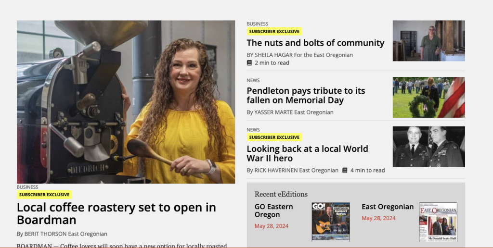
Task: Click the Memorial Day wreath photo thumbnail
Action: (x=428, y=97)
